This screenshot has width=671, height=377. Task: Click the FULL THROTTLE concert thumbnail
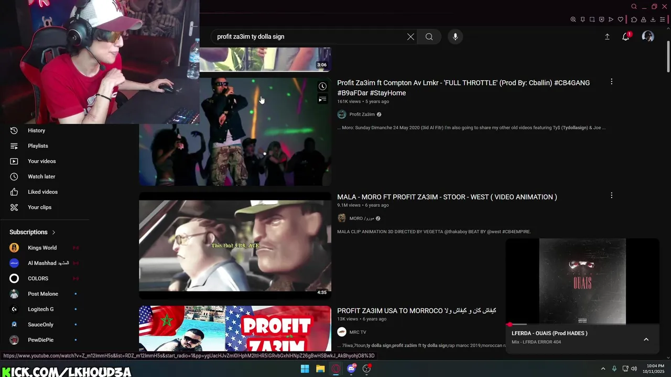click(235, 131)
